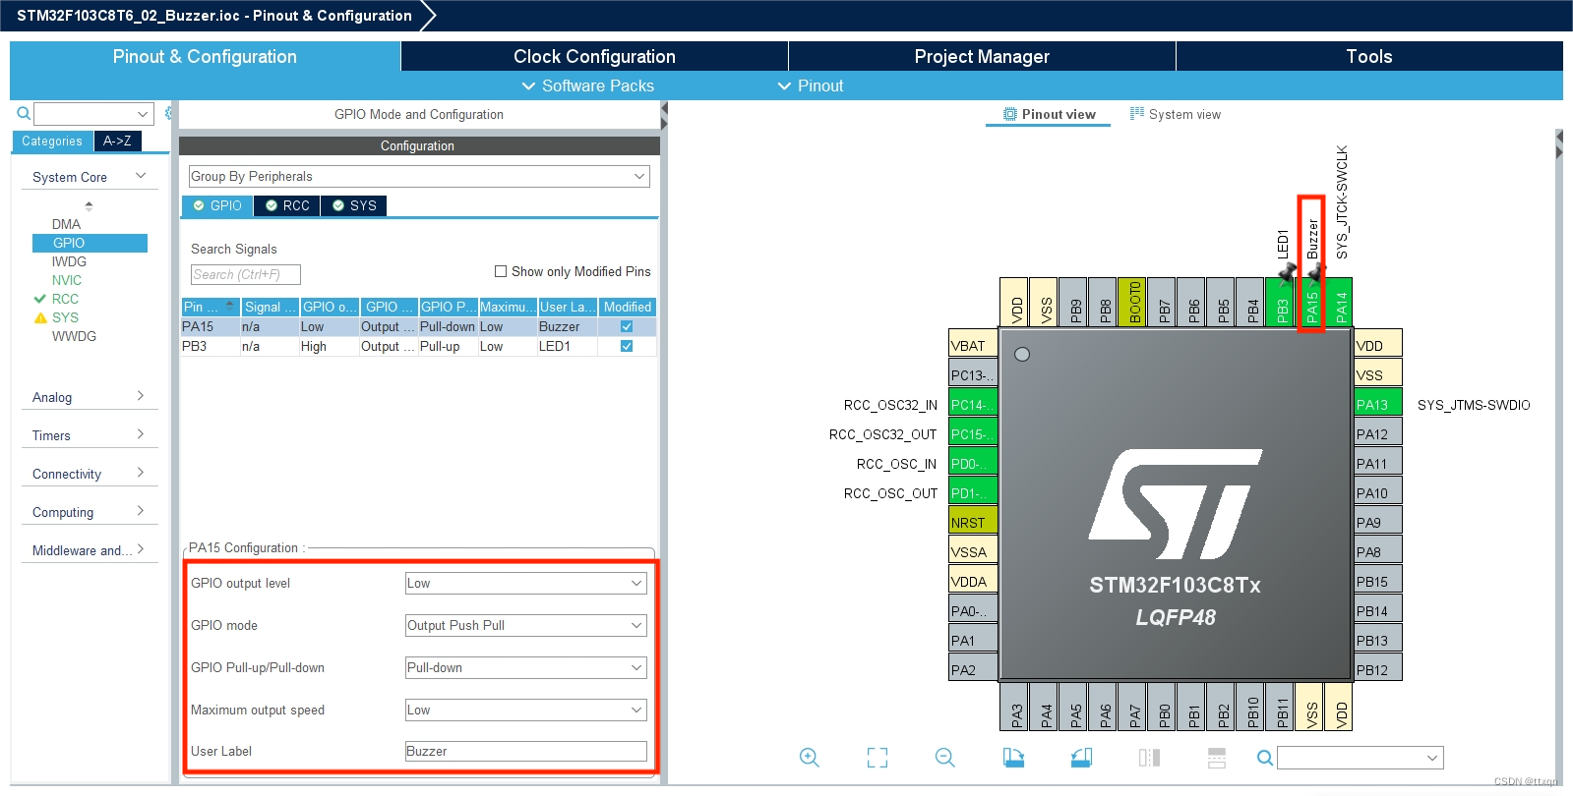
Task: Open the GPIO mode dropdown
Action: (x=526, y=625)
